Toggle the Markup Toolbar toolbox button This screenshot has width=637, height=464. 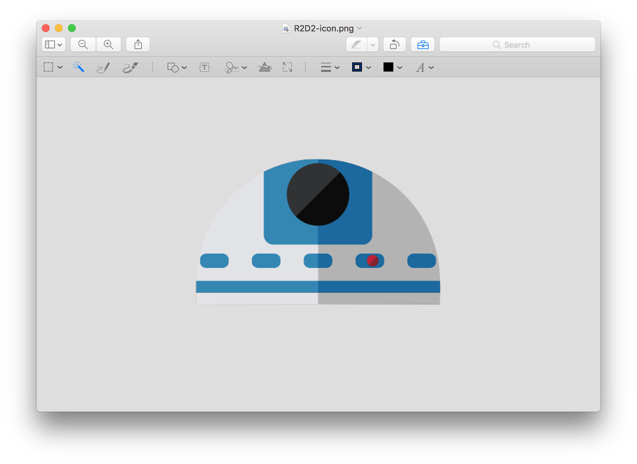tap(423, 44)
